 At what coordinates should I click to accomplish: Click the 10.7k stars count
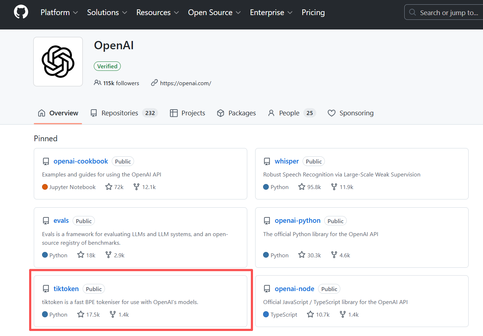pos(323,314)
